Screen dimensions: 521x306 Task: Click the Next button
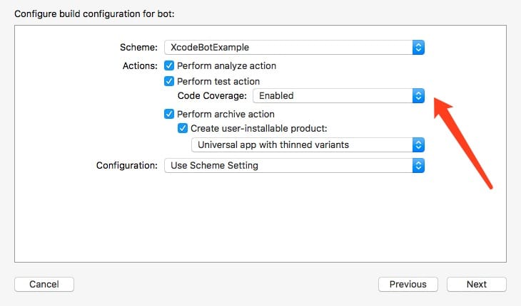click(477, 284)
